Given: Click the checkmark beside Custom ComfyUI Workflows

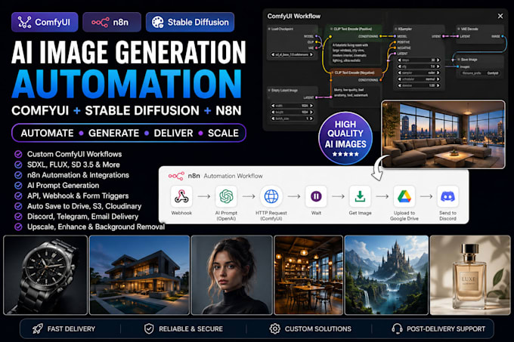Looking at the screenshot, I should click(18, 154).
